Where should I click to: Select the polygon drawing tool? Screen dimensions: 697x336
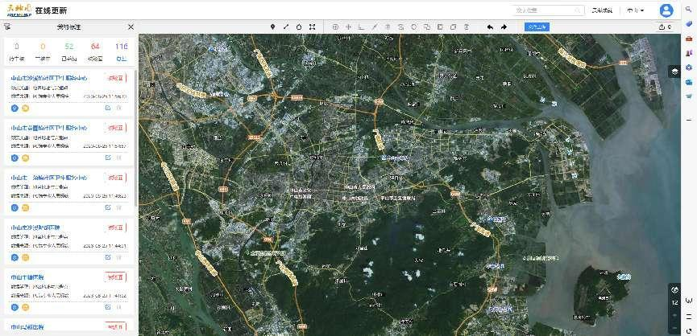click(299, 27)
